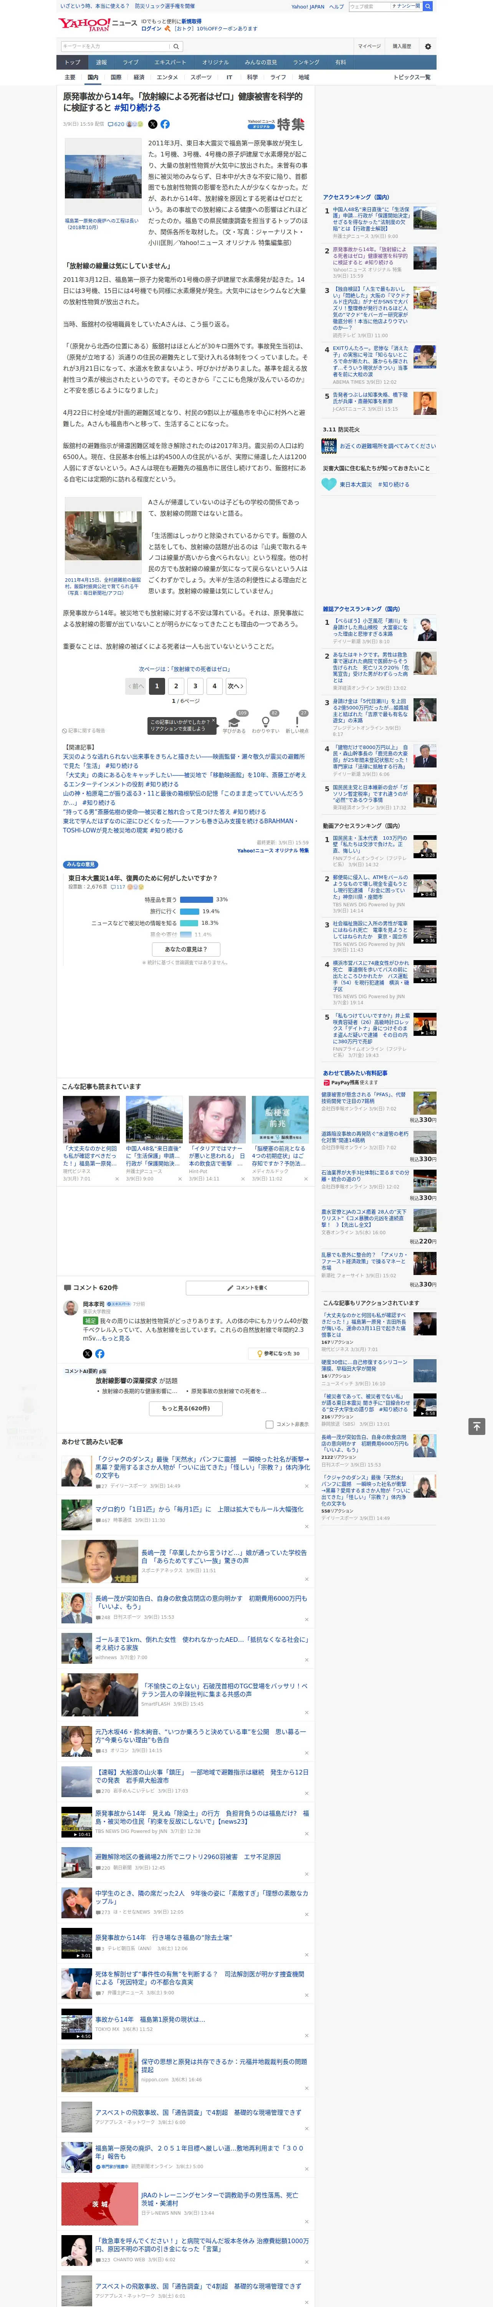Click the #知り続ける hashtag in the headline
The height and width of the screenshot is (2307, 493).
pyautogui.click(x=137, y=108)
